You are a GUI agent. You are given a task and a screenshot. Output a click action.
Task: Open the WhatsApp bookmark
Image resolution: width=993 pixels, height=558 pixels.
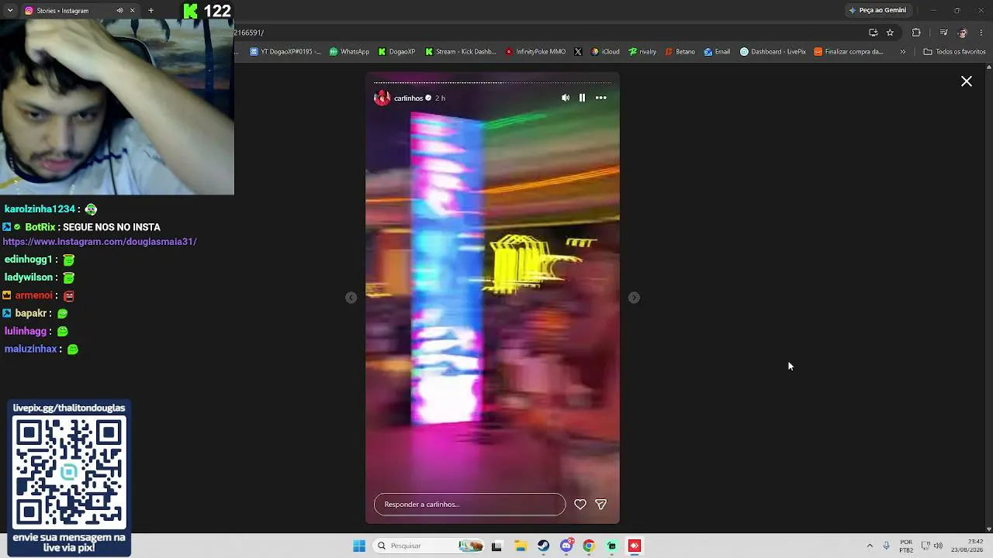(x=349, y=52)
